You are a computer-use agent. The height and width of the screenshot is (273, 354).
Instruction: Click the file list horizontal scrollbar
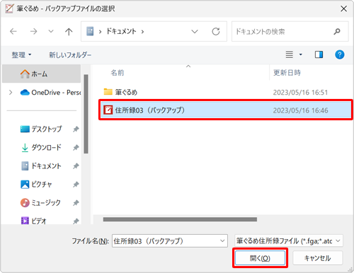[180, 219]
